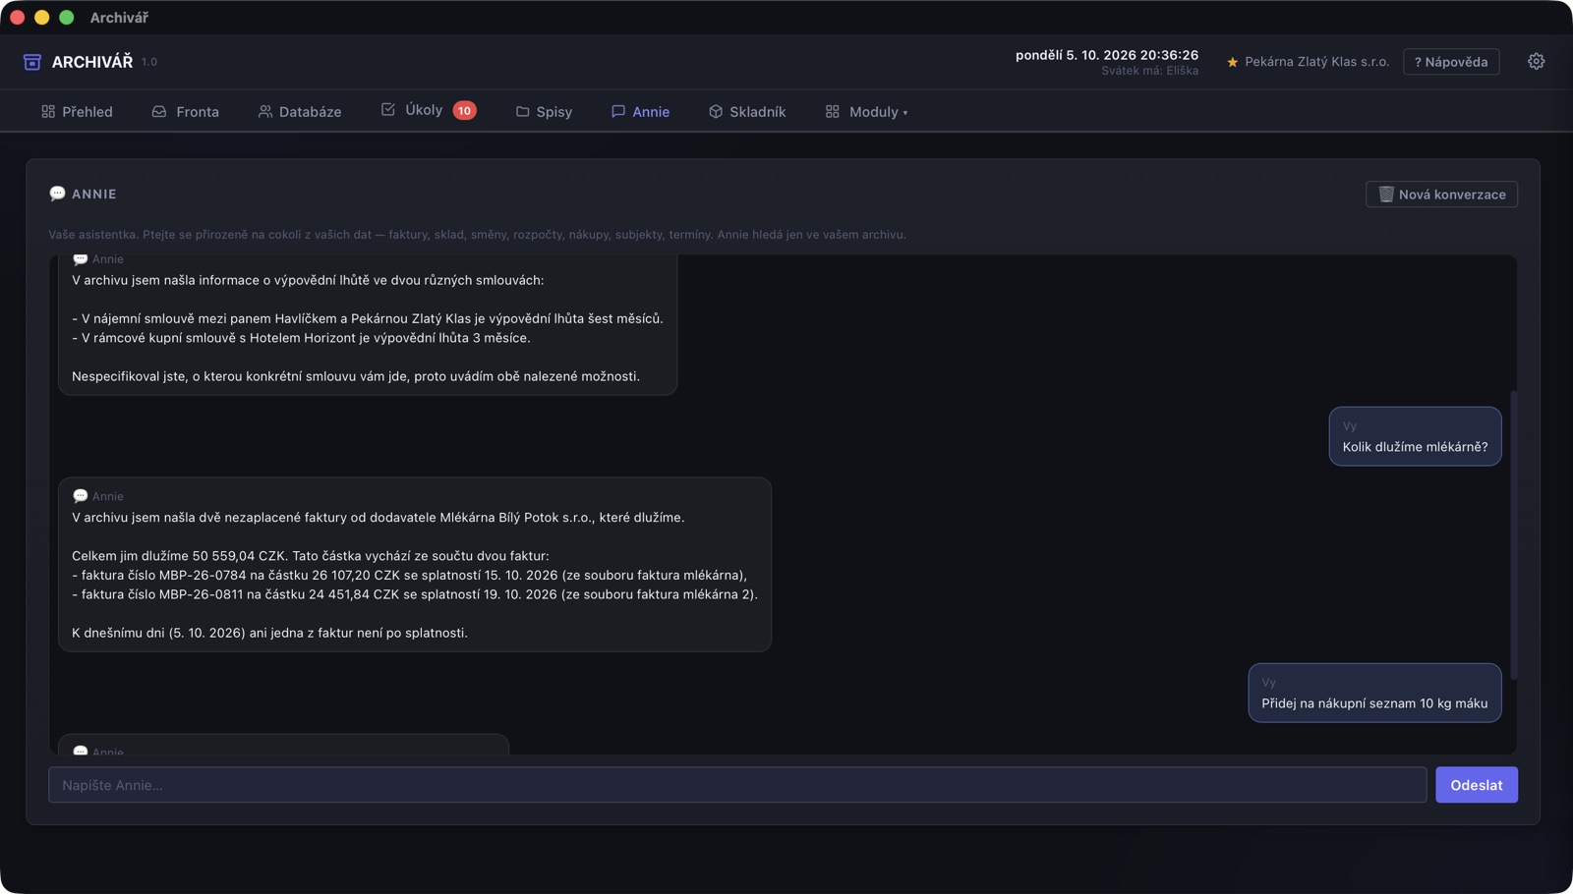This screenshot has width=1573, height=894.
Task: Go to the Databáze tab
Action: pos(300,112)
